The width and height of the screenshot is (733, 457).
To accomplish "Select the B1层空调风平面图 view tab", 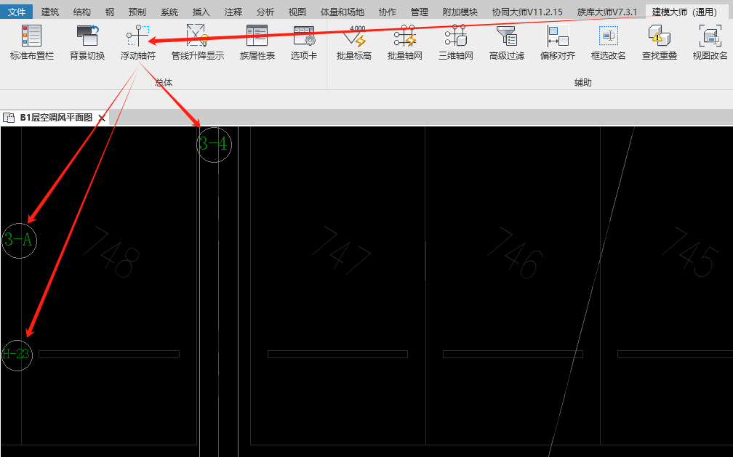I will [x=56, y=117].
